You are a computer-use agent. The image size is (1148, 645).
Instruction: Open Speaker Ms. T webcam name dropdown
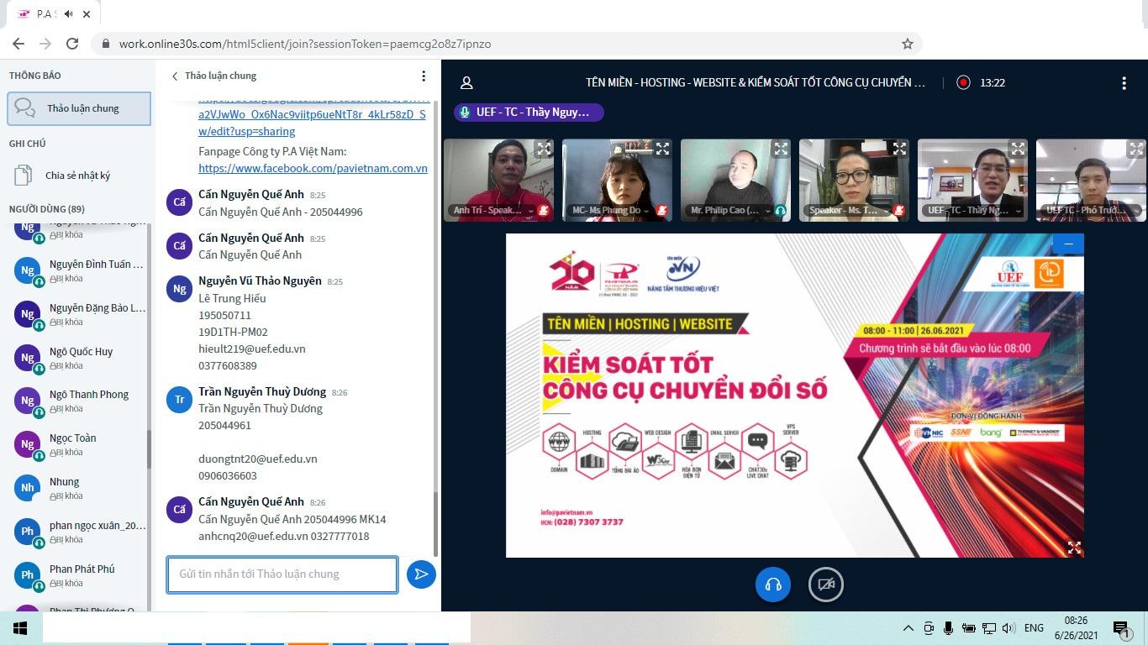coord(848,211)
